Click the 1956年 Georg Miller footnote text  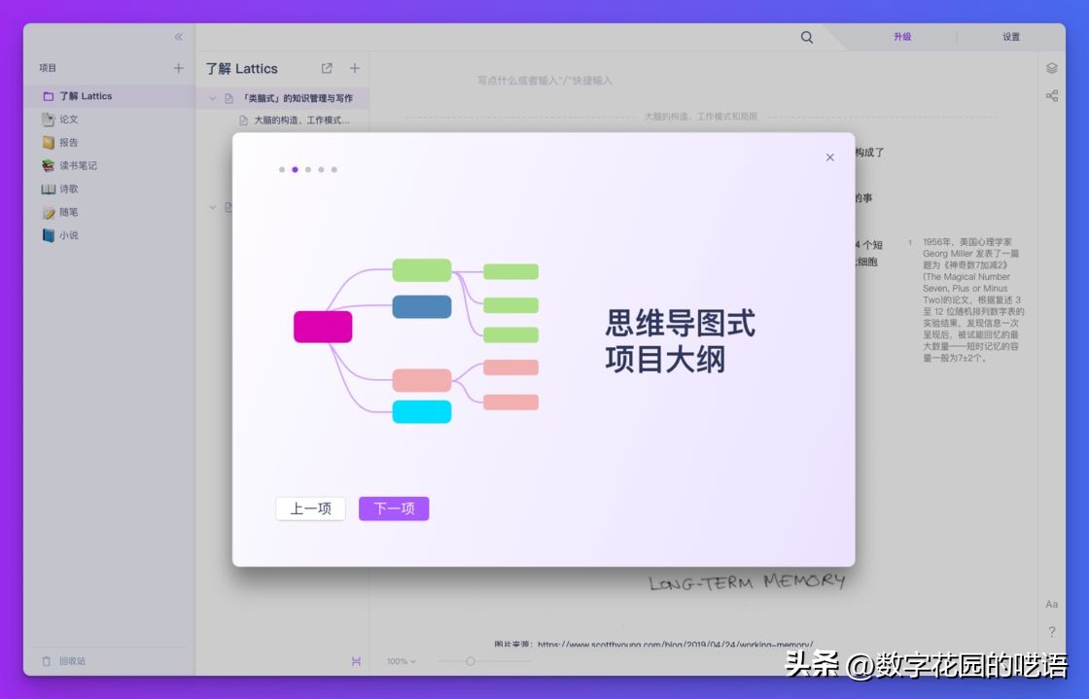point(973,299)
